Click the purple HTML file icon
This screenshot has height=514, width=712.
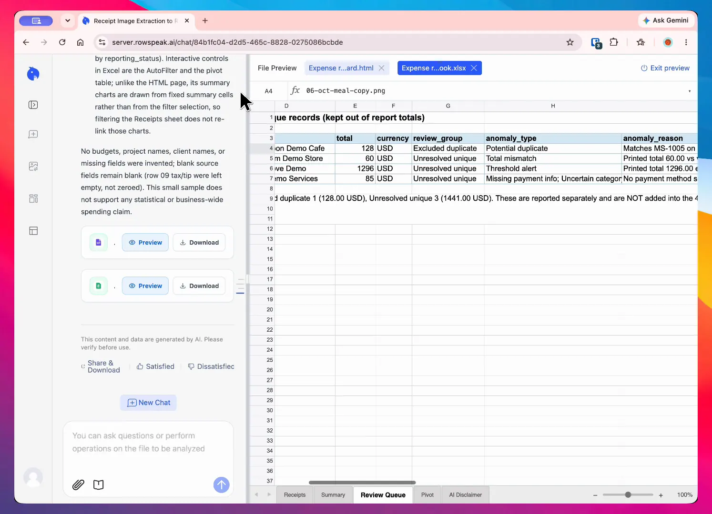tap(99, 242)
